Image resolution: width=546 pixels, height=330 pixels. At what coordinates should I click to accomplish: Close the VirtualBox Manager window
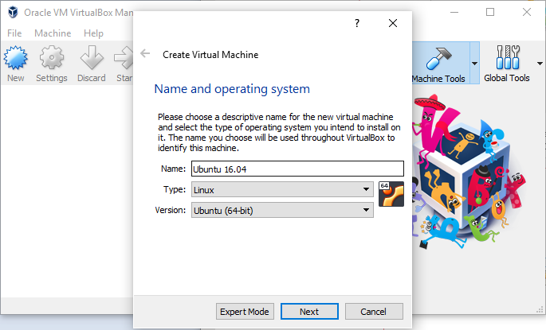(x=527, y=12)
